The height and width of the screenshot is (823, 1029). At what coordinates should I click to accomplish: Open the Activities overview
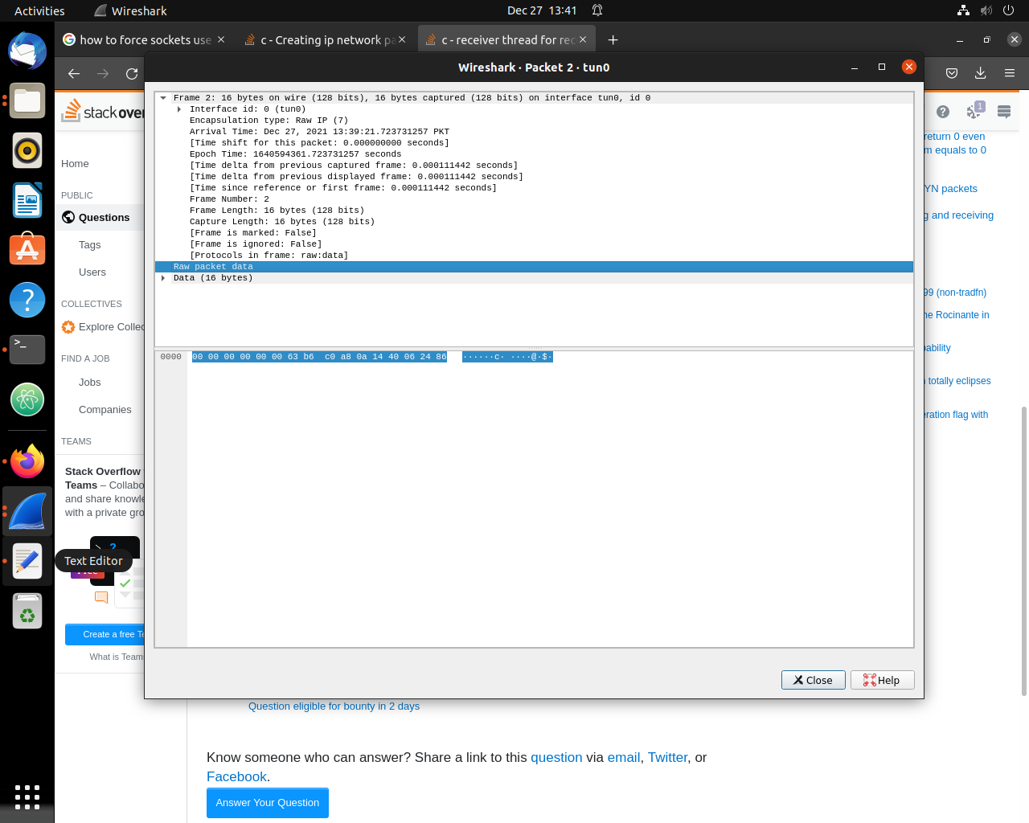tap(39, 10)
